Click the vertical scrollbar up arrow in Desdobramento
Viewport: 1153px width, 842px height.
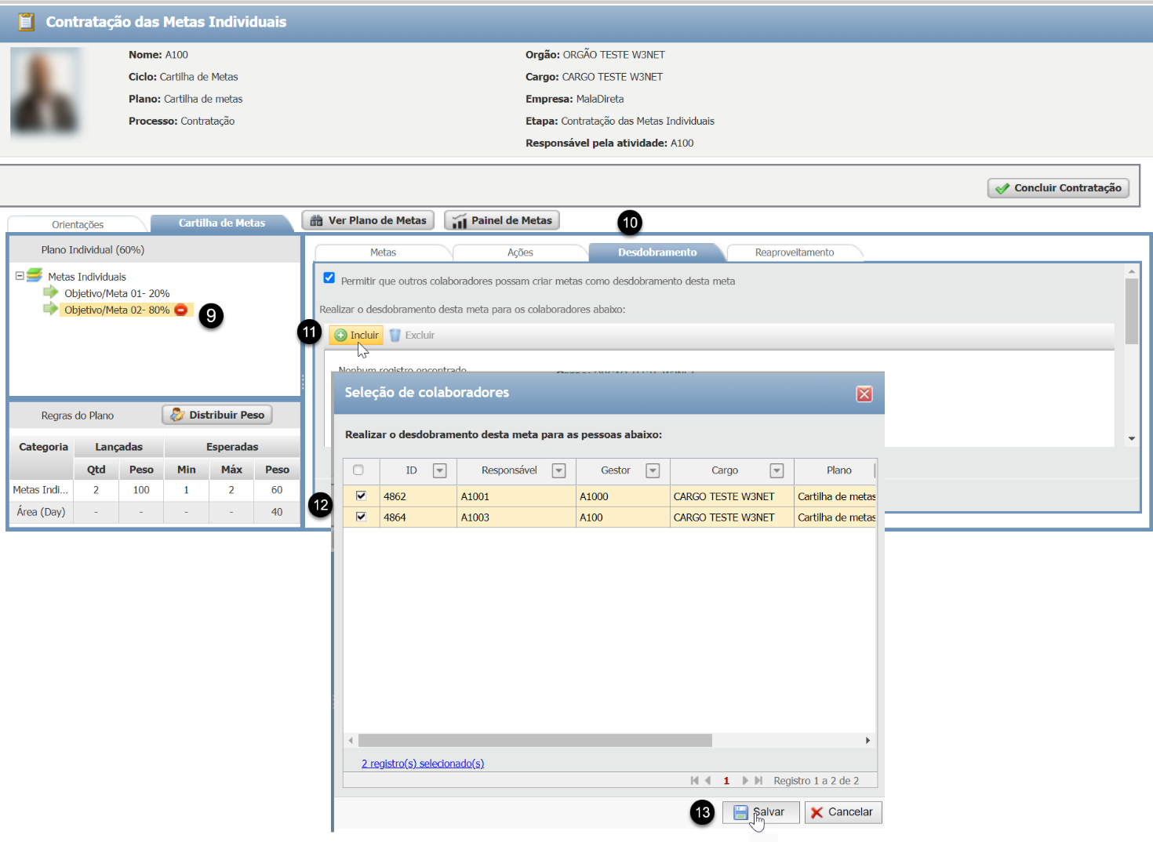(x=1131, y=271)
